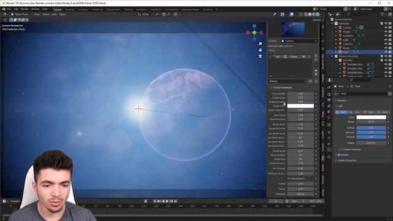The width and height of the screenshot is (393, 221).
Task: Add a new preset with plus icon
Action: coord(310,81)
